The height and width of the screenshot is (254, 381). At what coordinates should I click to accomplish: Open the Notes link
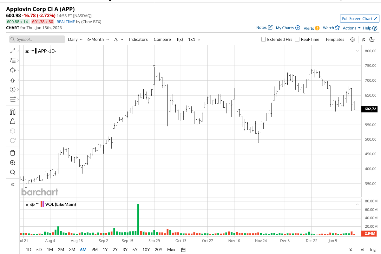pyautogui.click(x=264, y=28)
